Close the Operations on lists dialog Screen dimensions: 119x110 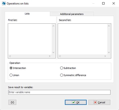(x=113, y=4)
